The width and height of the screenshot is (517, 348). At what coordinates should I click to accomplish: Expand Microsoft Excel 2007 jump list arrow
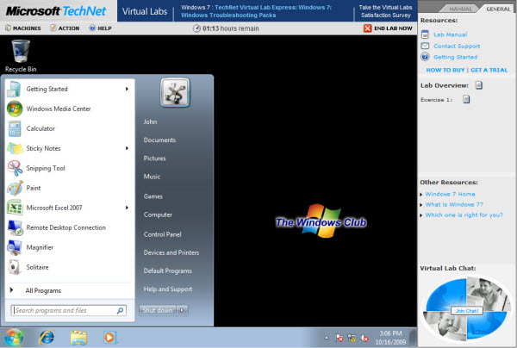click(x=127, y=208)
